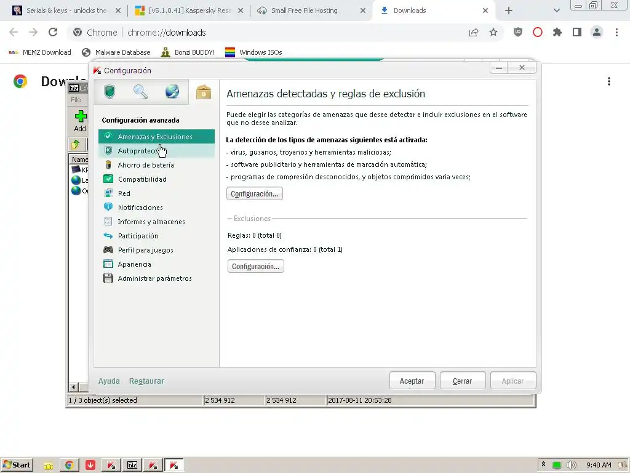Share this page icon in address bar
Screen dimensions: 630x473
(x=474, y=32)
